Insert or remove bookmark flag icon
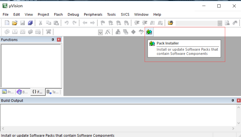This screenshot has height=137, width=241. click(x=103, y=23)
